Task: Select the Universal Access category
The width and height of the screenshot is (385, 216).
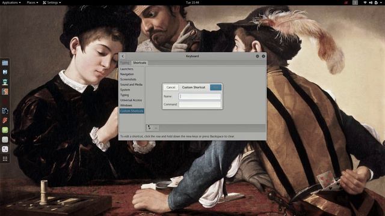Action: (x=132, y=100)
